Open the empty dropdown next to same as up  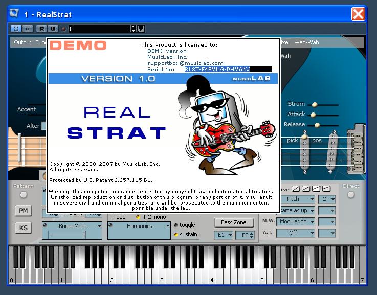pos(327,211)
